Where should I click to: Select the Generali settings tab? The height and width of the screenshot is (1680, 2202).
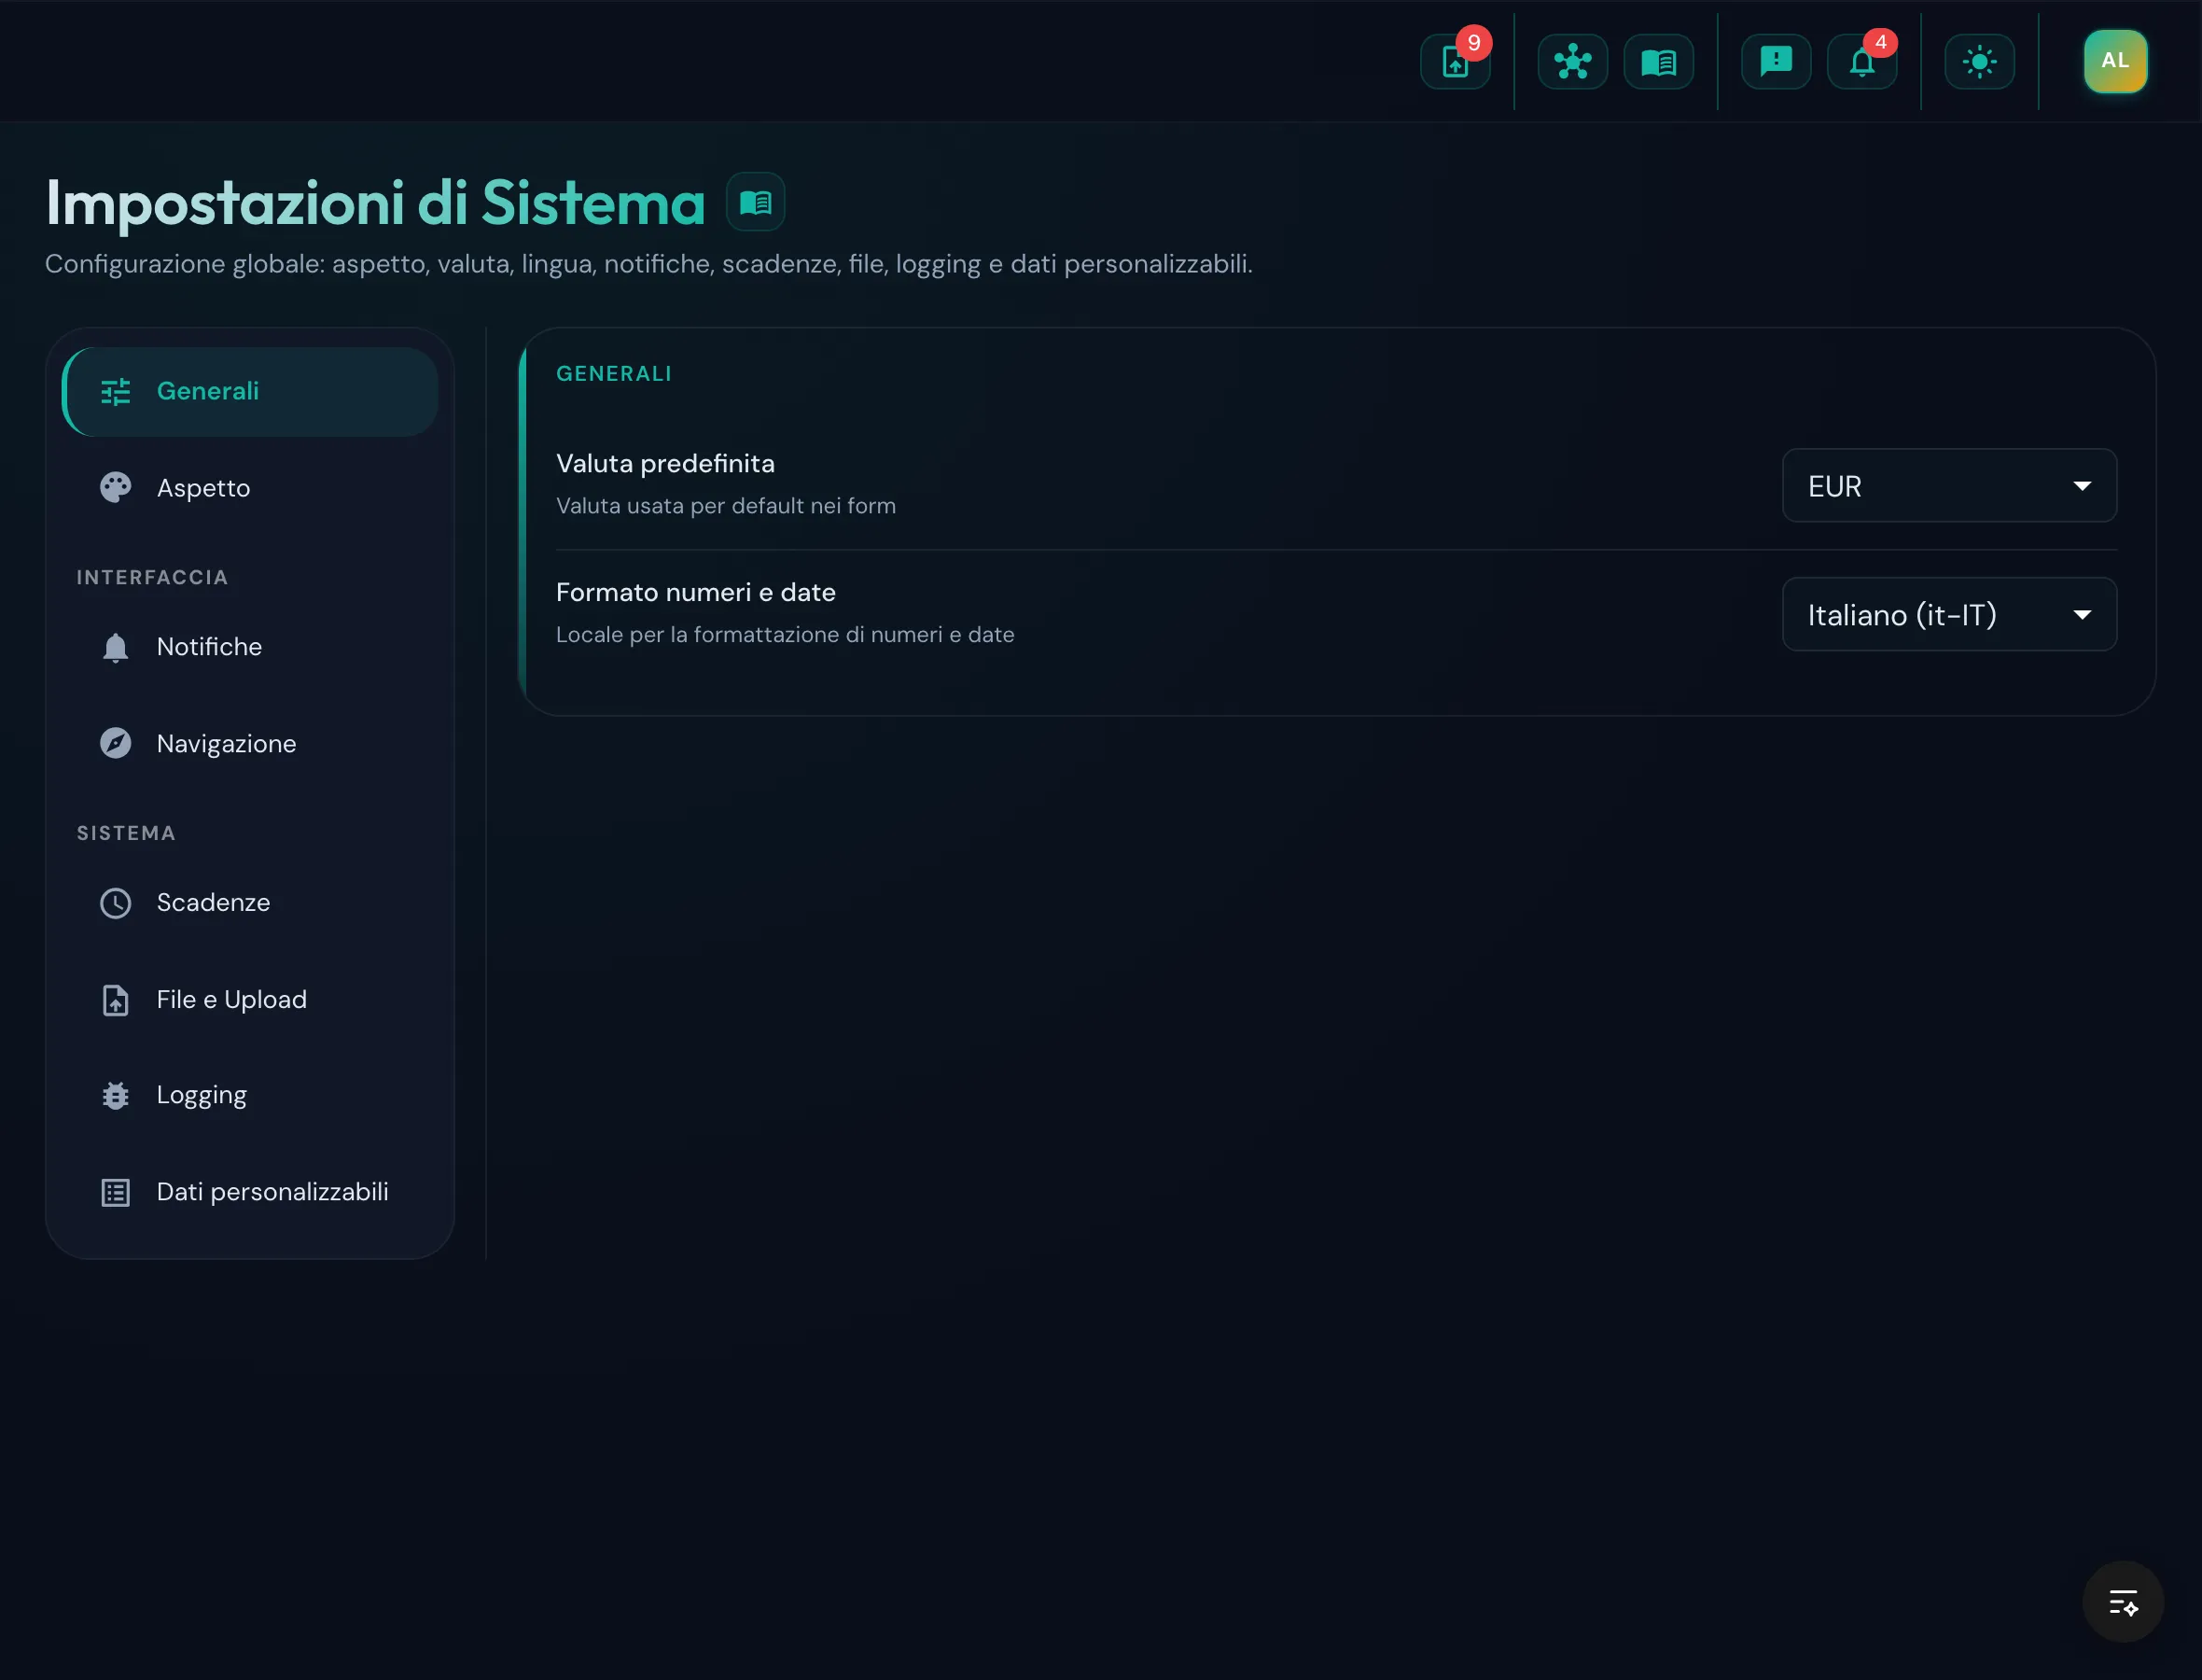(250, 391)
